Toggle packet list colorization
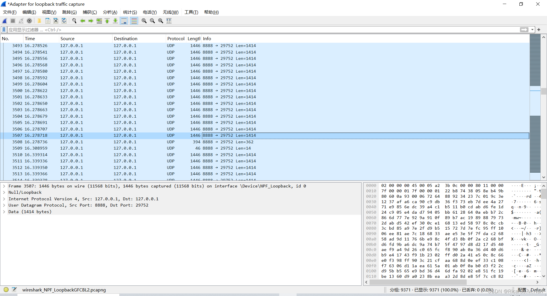The width and height of the screenshot is (547, 296). point(134,21)
